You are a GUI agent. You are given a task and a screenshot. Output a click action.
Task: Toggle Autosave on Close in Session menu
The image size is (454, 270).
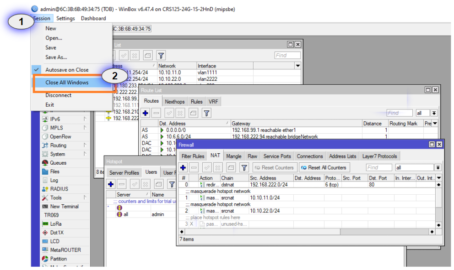(67, 70)
